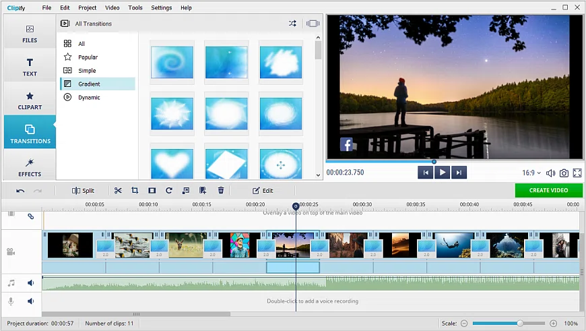Screen dimensions: 586x331
Task: Open the Video menu
Action: click(x=112, y=7)
